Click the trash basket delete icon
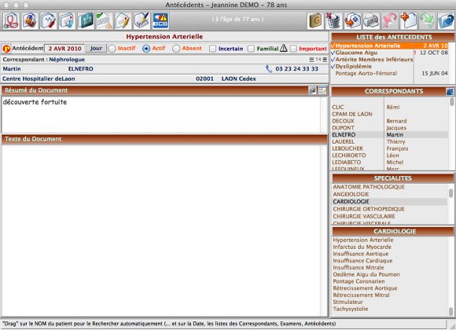456x330 pixels. [x=333, y=21]
